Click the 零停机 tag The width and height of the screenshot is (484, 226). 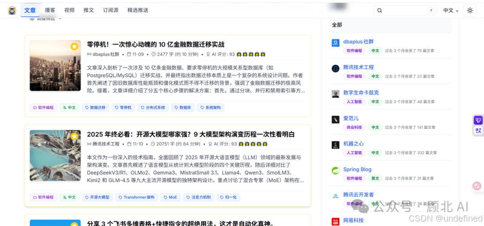pyautogui.click(x=123, y=107)
